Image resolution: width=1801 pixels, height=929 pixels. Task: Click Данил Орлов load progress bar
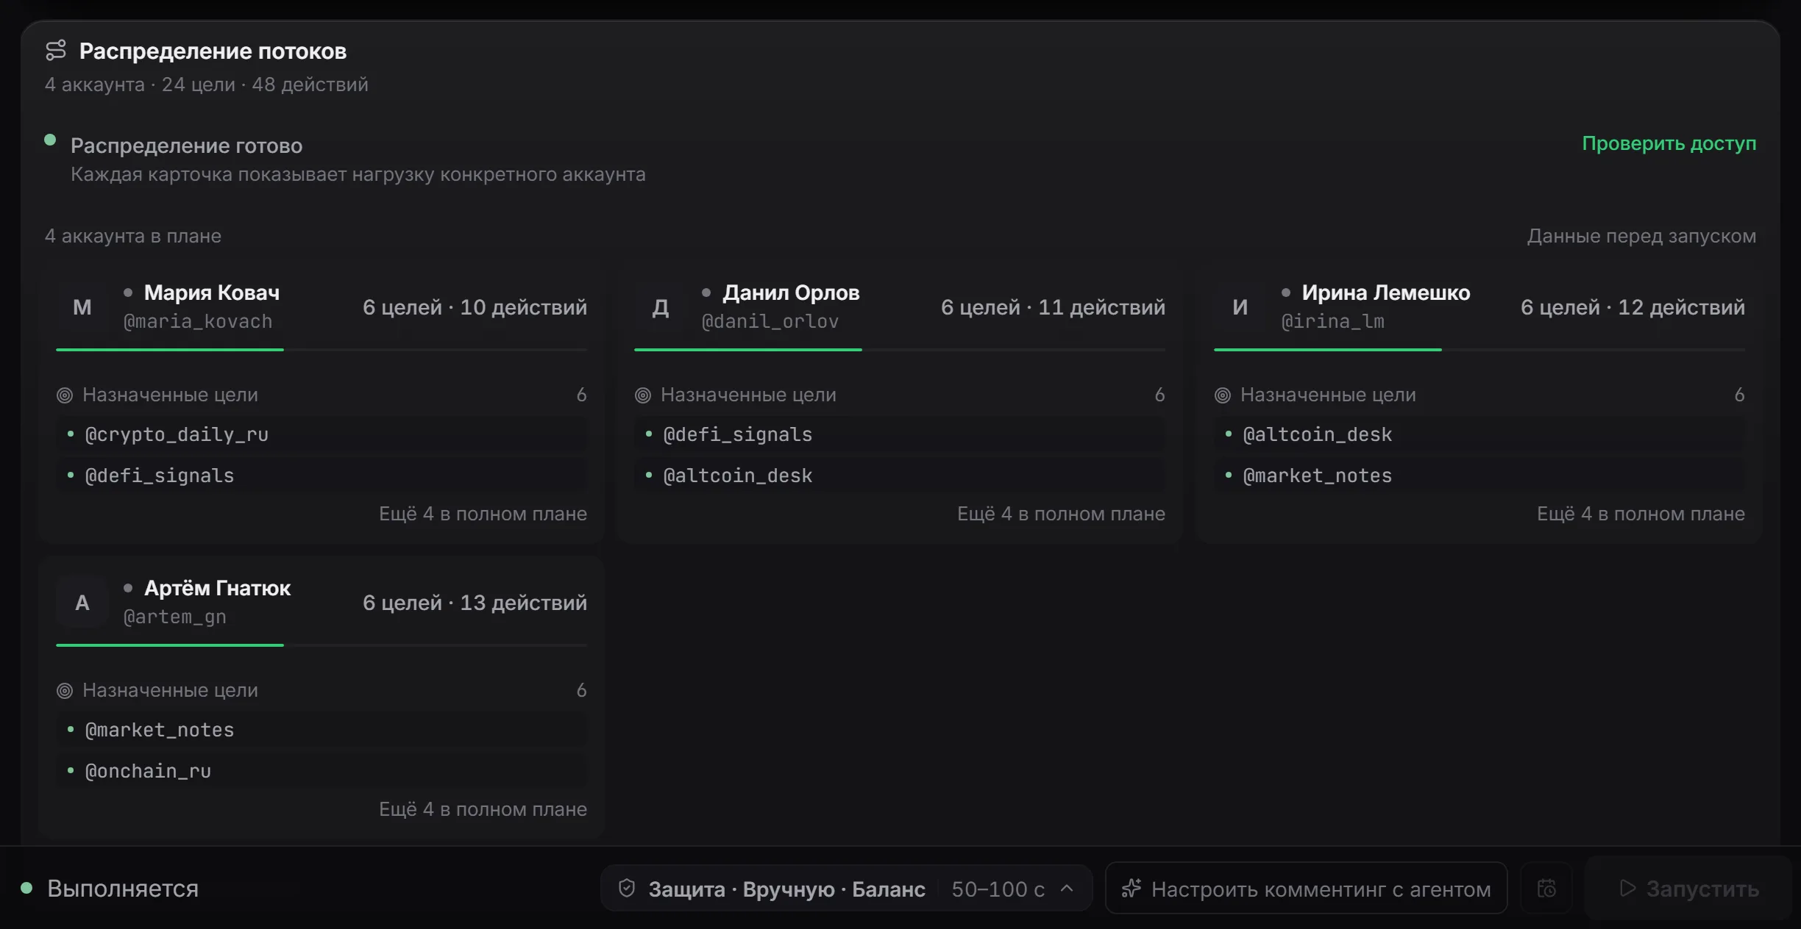pos(900,350)
